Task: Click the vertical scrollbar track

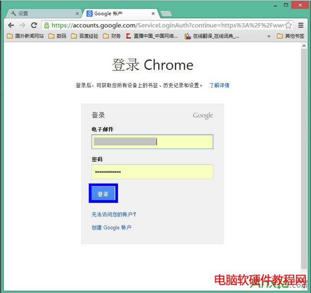Action: pos(304,159)
